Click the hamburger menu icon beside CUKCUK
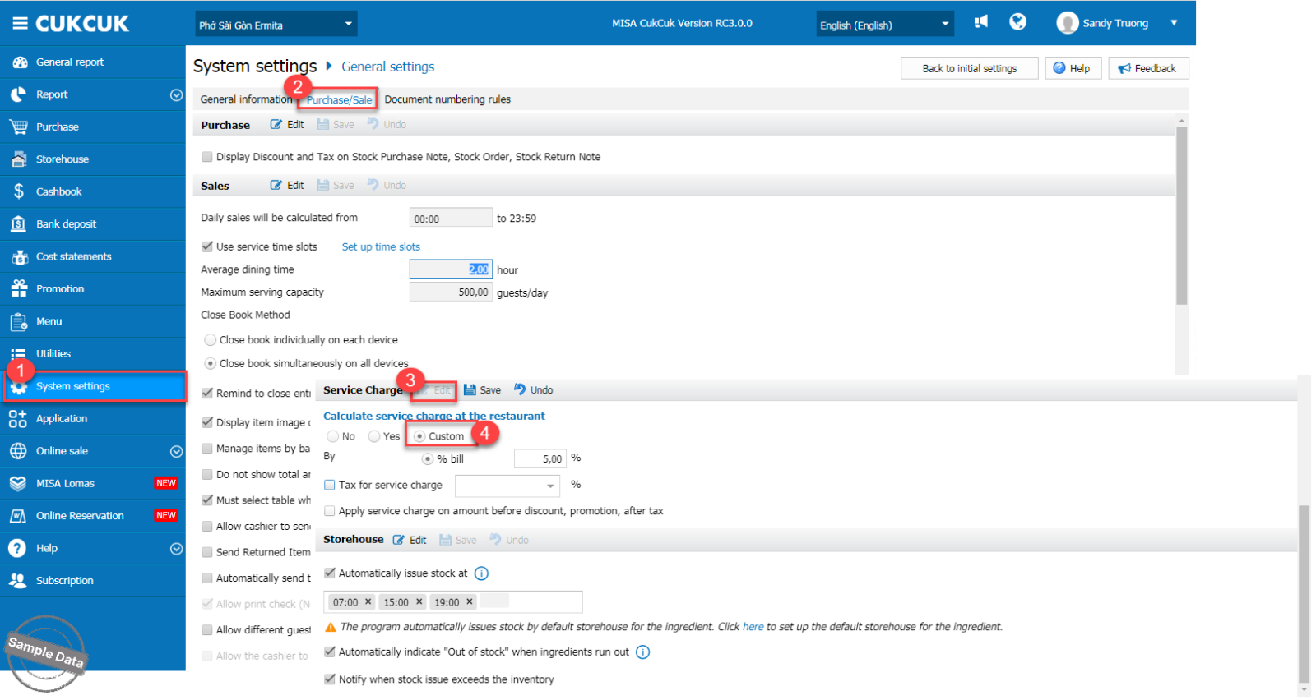 pos(20,24)
